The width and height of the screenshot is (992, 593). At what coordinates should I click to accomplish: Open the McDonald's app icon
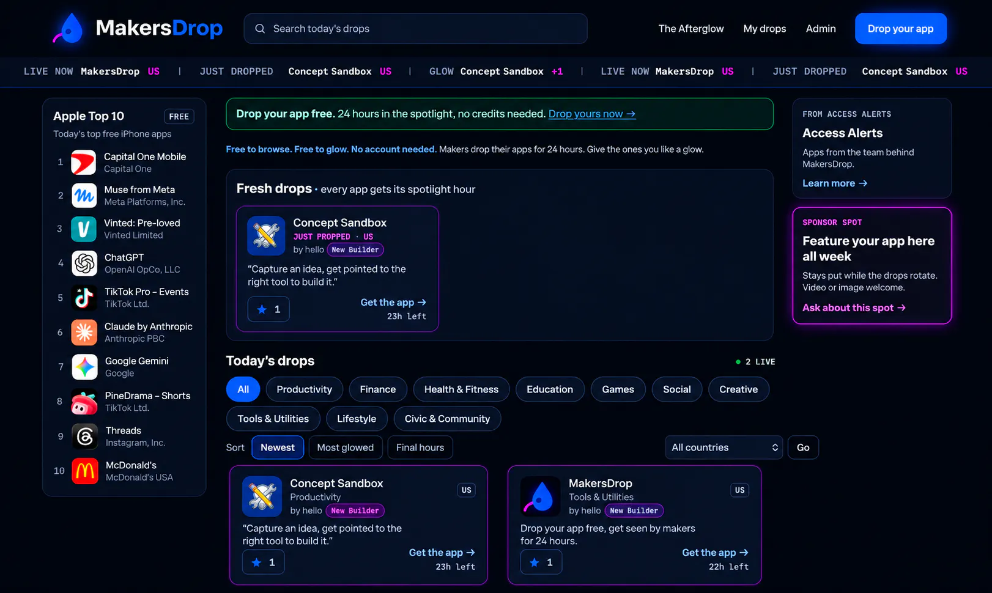[85, 471]
